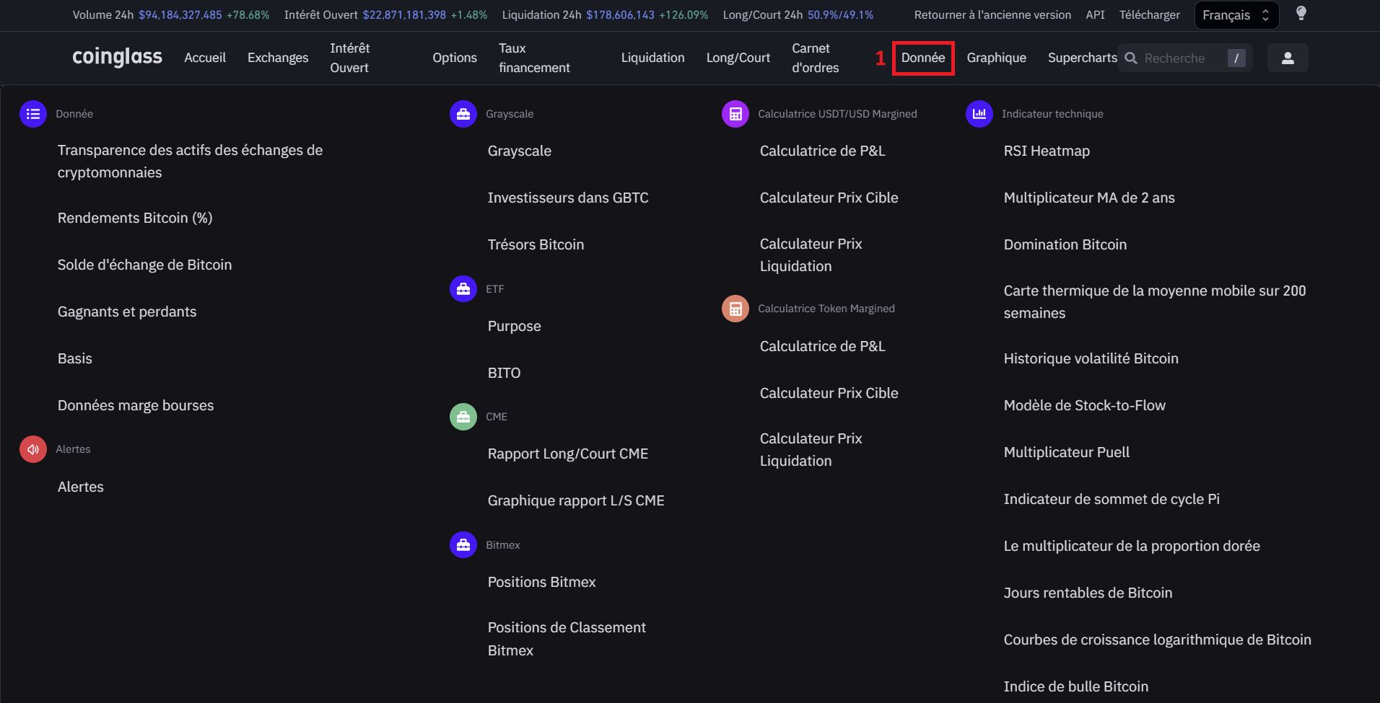Open Token Margined Calculateur Prix Cible
The height and width of the screenshot is (703, 1380).
(829, 393)
